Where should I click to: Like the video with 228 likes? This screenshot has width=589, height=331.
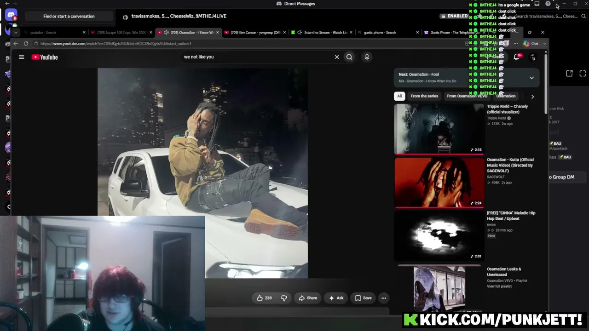click(264, 298)
